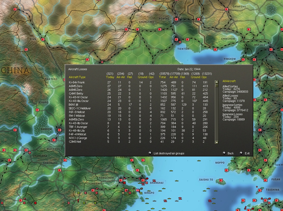Select the Japanese base flag near Moppo
This screenshot has width=283, height=211.
pos(227,170)
